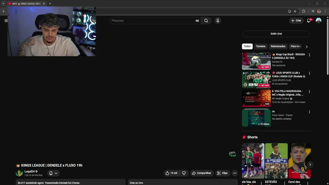Image resolution: width=329 pixels, height=185 pixels.
Task: Start voice search with the microphone
Action: click(218, 21)
